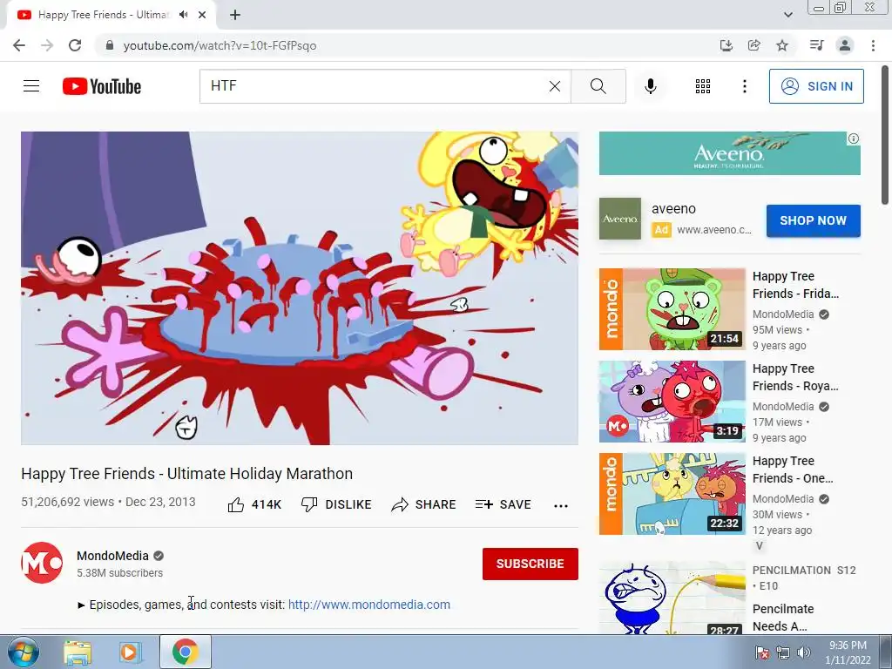This screenshot has height=669, width=892.
Task: Click the install app icon in address bar
Action: (x=726, y=45)
